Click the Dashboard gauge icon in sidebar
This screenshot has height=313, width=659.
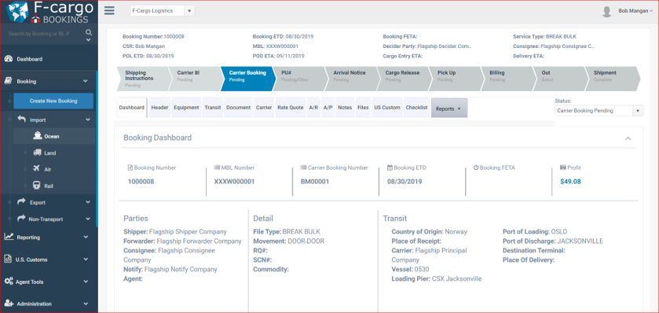pyautogui.click(x=9, y=59)
